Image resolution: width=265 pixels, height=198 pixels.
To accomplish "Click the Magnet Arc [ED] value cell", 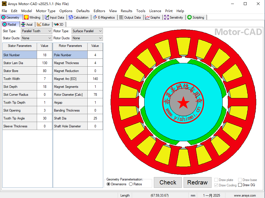I will (95, 79).
